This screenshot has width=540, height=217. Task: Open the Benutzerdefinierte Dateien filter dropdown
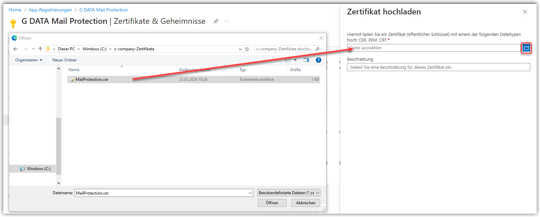(x=289, y=193)
